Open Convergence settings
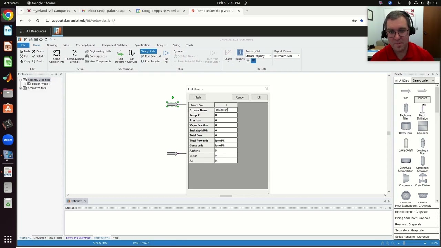441x248 pixels. [96, 56]
